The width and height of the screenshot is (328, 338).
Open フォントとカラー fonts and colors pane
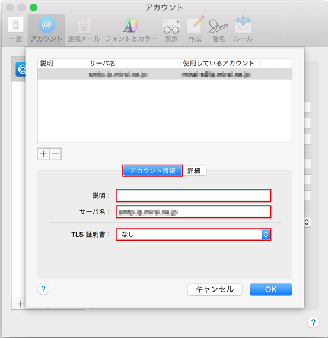click(131, 30)
